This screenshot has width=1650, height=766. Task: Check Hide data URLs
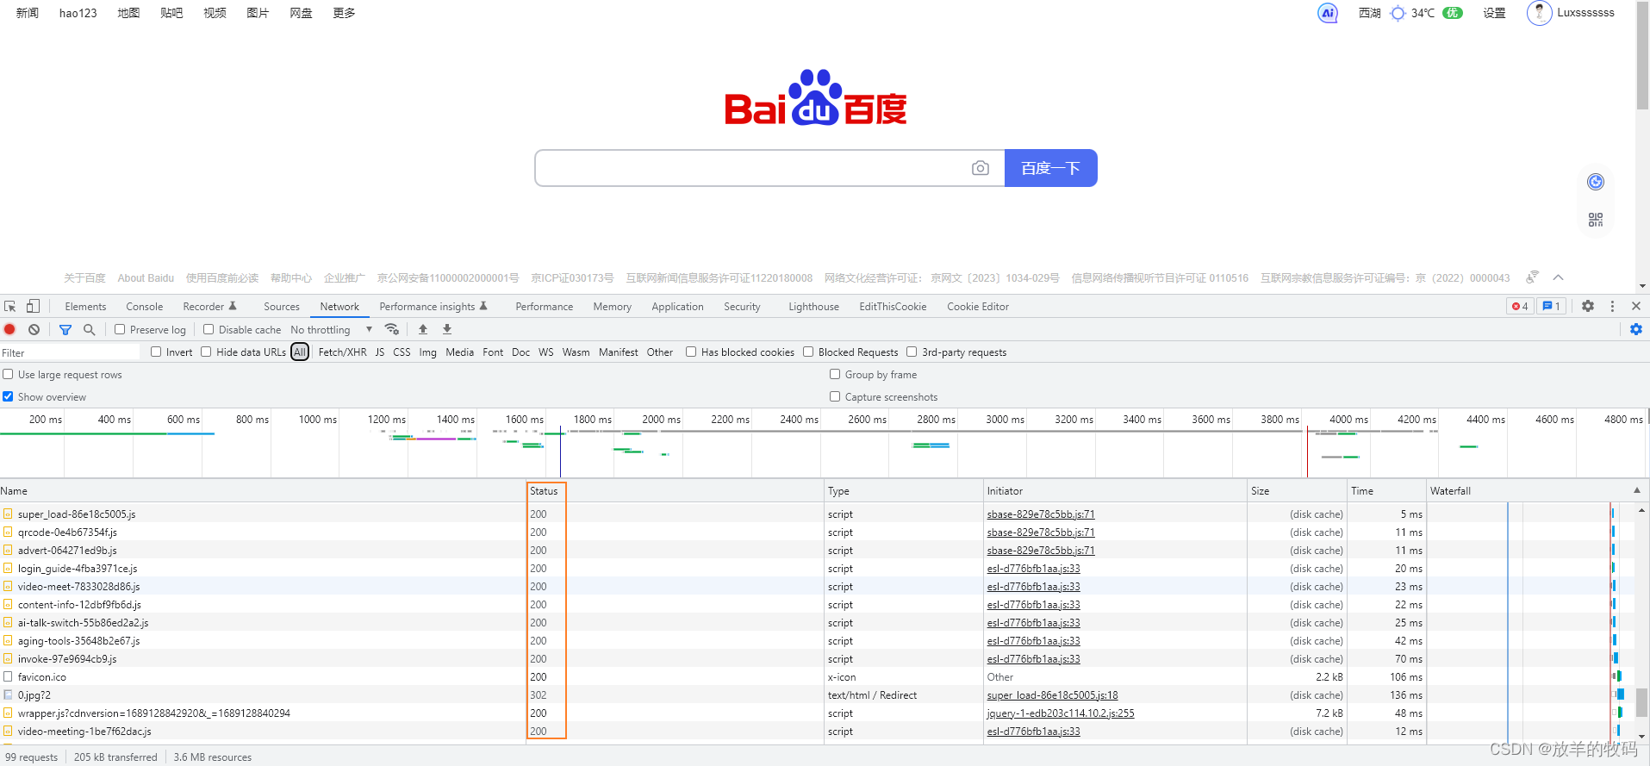(x=206, y=352)
